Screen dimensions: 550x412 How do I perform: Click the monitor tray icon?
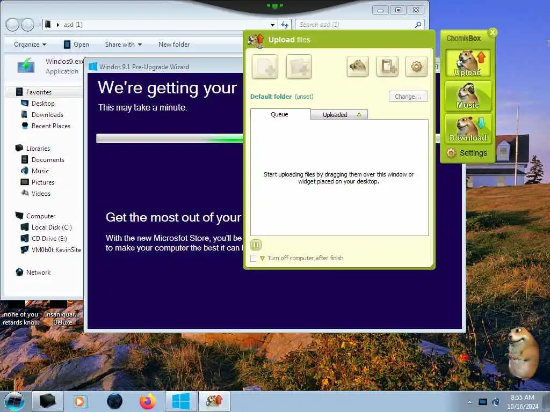click(483, 402)
